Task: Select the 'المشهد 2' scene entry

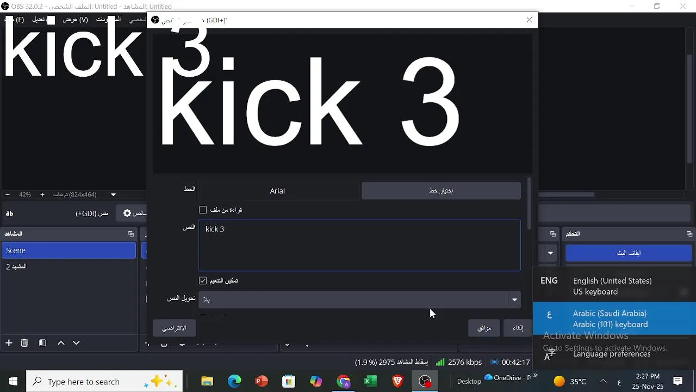Action: (69, 267)
